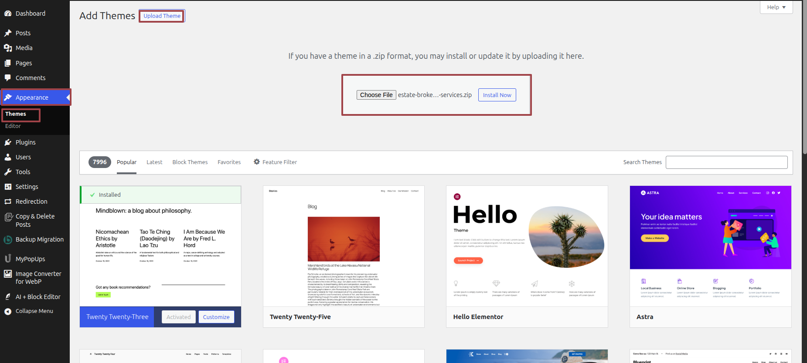Click the Dashboard gauge icon
The width and height of the screenshot is (807, 363).
coord(8,13)
